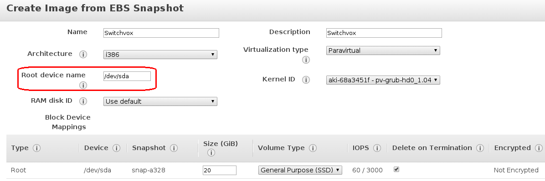Image resolution: width=545 pixels, height=181 pixels.
Task: Click info icon beside Snapshot column header
Action: (x=174, y=148)
